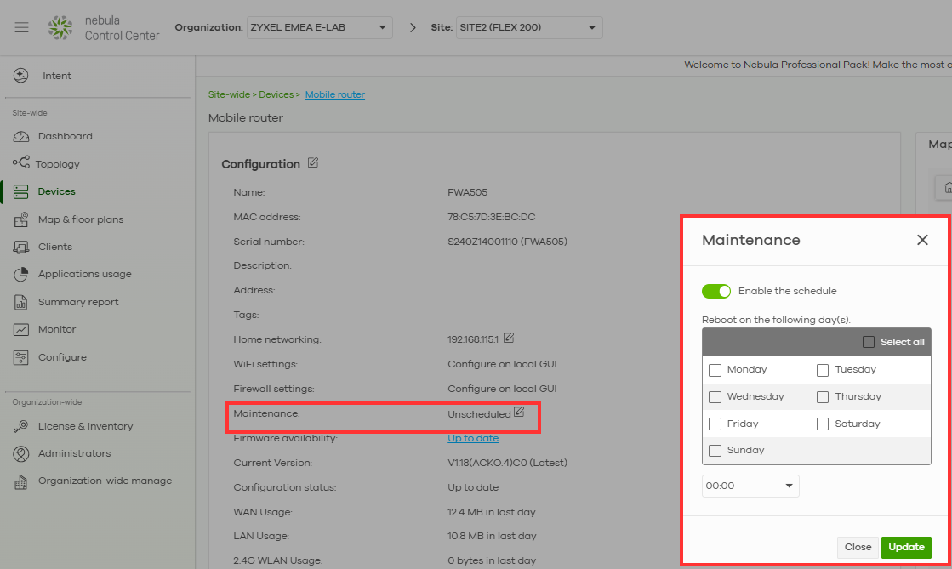Screen dimensions: 952x569
Task: Click the Dashboard gauge icon
Action: [x=20, y=137]
